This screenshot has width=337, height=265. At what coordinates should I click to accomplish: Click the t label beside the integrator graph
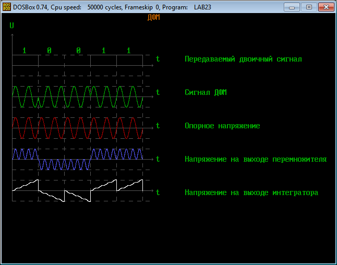click(158, 192)
